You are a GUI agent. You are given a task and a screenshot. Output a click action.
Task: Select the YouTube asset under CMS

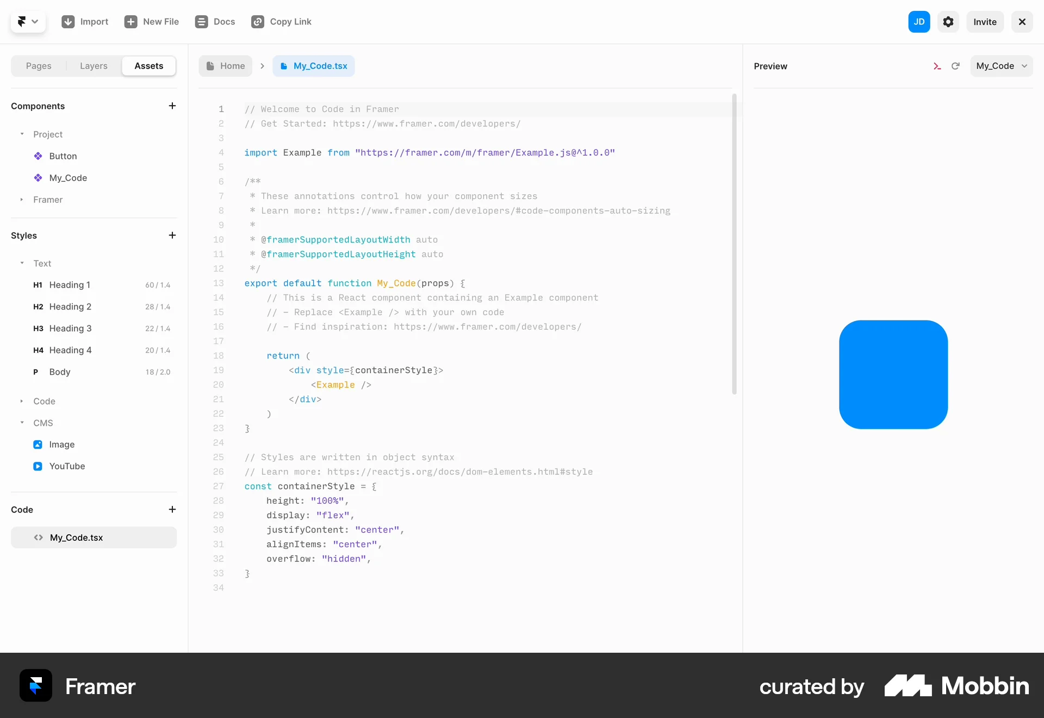[67, 466]
